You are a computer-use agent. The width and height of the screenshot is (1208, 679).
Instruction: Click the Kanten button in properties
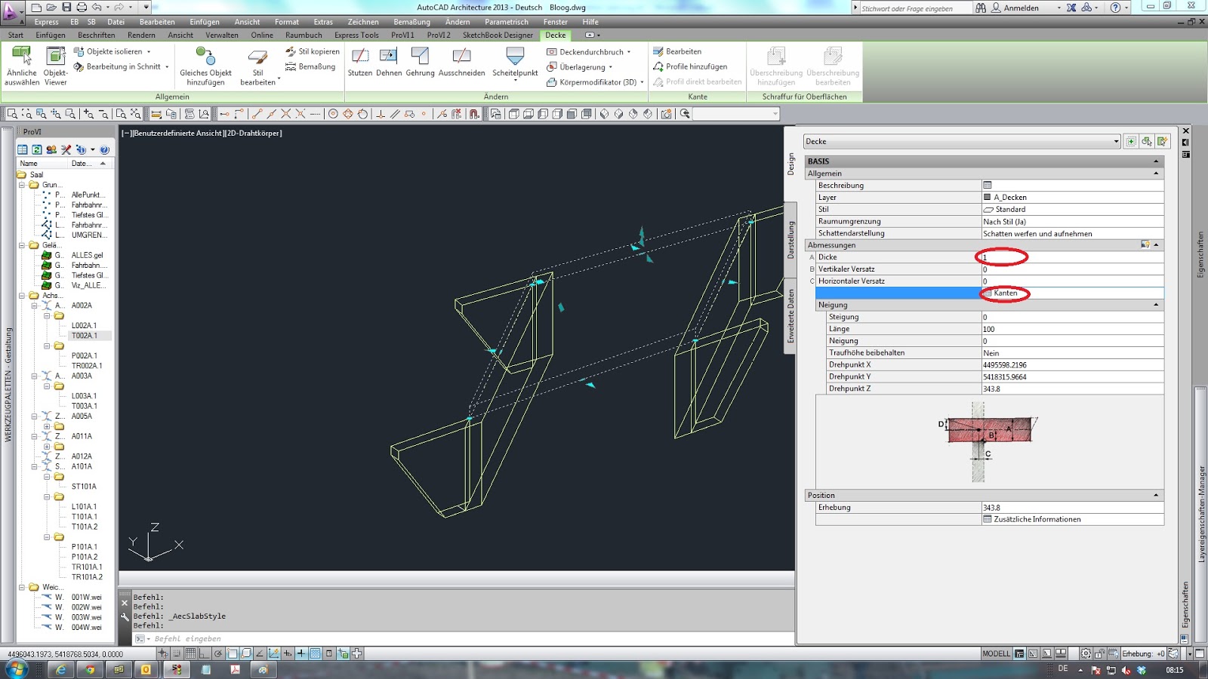1004,293
